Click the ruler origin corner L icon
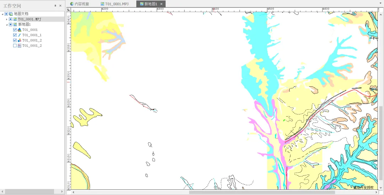384x195 pixels. (x=69, y=10)
